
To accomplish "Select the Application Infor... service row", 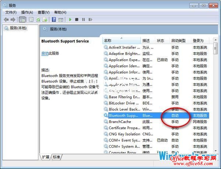I will click(x=156, y=72).
